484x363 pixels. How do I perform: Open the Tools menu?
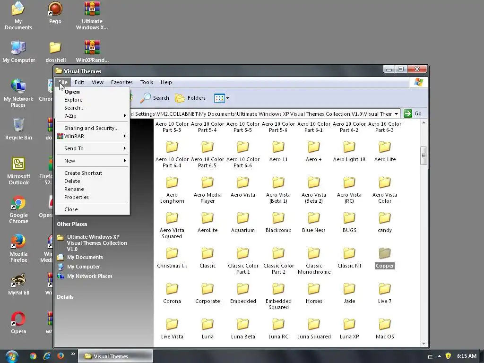147,82
